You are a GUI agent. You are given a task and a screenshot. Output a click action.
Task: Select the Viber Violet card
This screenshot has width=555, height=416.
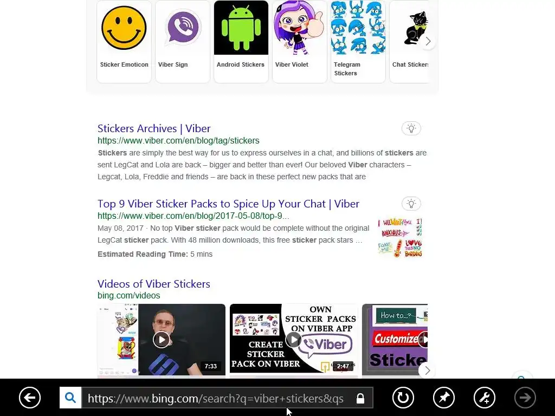(299, 41)
